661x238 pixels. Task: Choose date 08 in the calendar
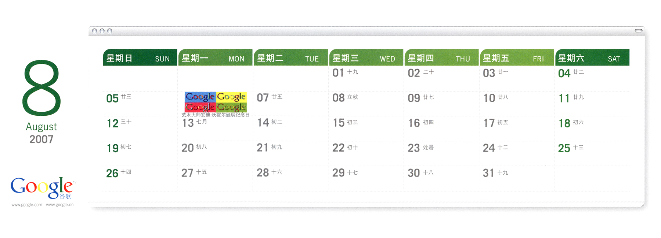point(339,98)
